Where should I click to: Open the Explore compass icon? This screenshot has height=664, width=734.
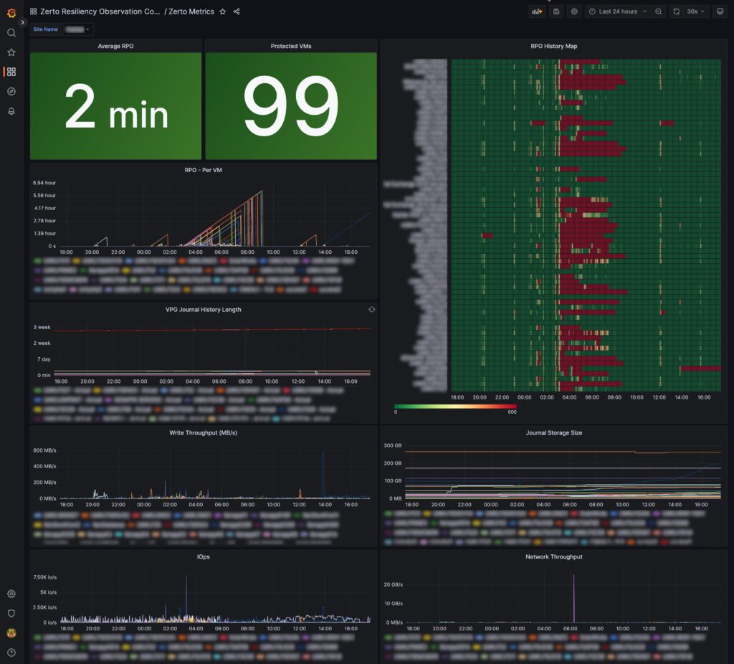(x=11, y=91)
